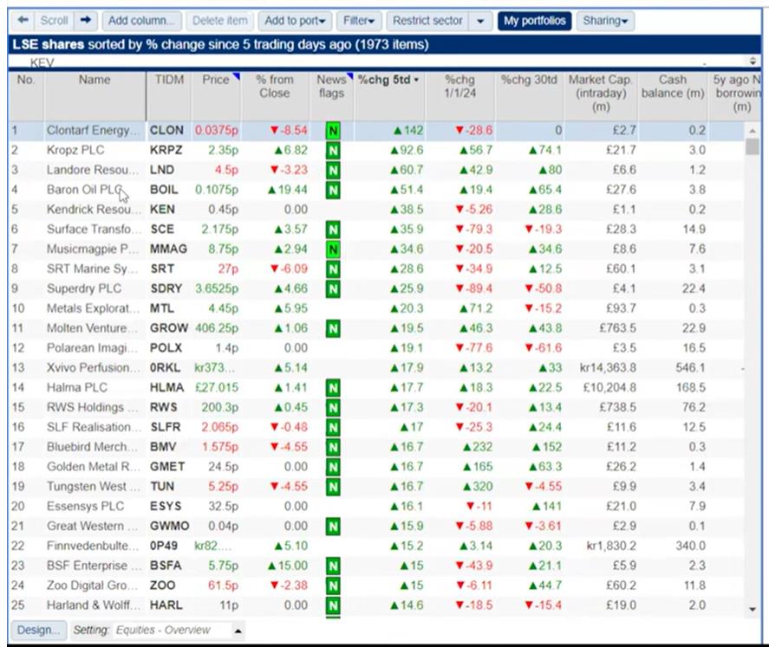Image resolution: width=769 pixels, height=647 pixels.
Task: Click the £10,204.8 market cap value
Action: (x=609, y=388)
